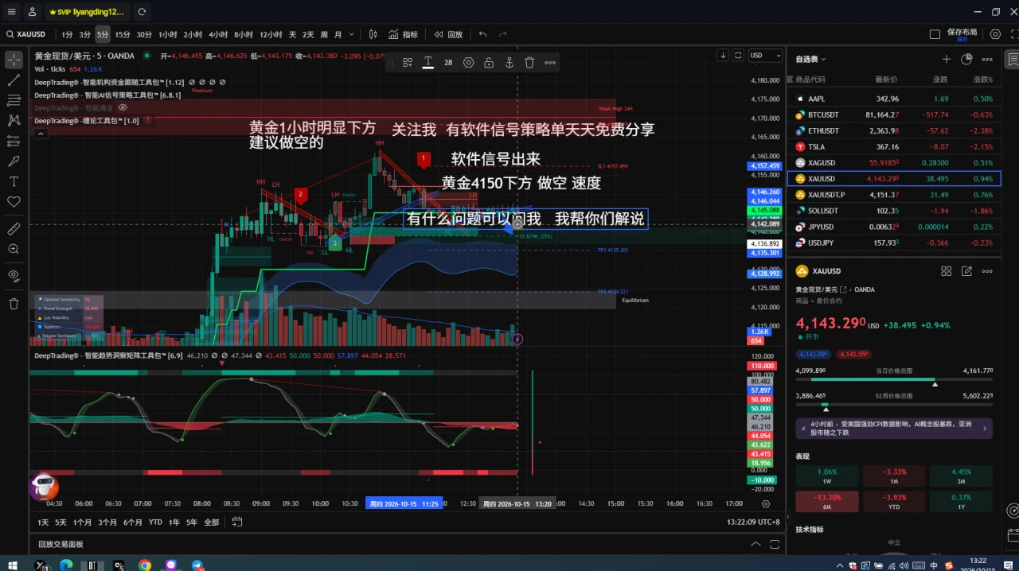Click the anchor icon in the floating toolbar
Screen dimensions: 1019x571
coord(509,62)
